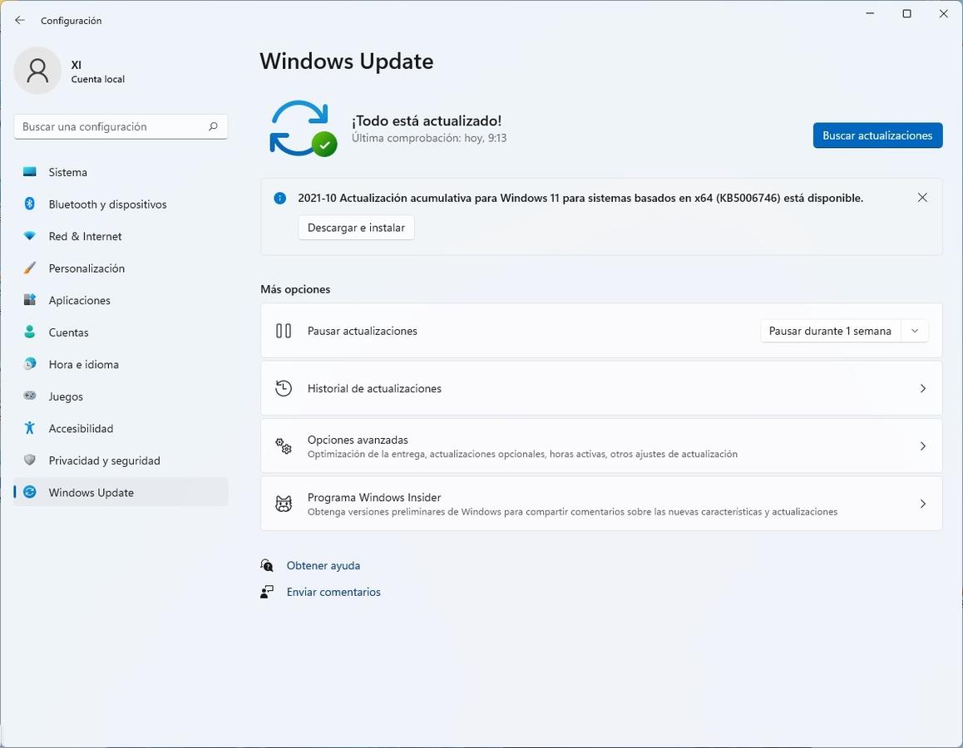This screenshot has width=963, height=748.
Task: Click Descargar e instalar button
Action: point(356,227)
